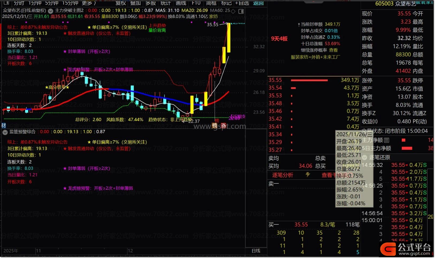The height and width of the screenshot is (258, 435).
Task: Open the 画线 drawing tools menu
Action: pos(181,3)
